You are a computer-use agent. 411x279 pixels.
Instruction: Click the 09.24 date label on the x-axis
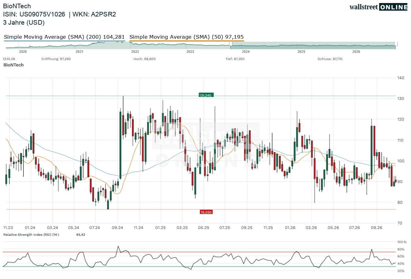(117, 228)
